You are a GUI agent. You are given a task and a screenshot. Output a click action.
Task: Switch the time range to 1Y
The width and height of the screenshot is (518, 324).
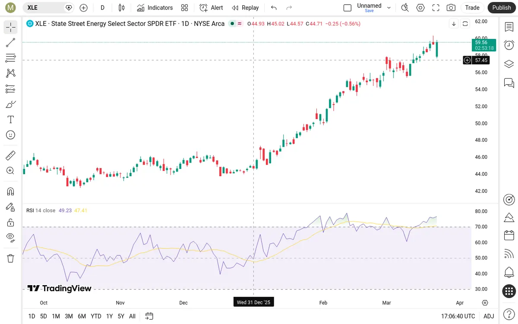[x=110, y=316]
